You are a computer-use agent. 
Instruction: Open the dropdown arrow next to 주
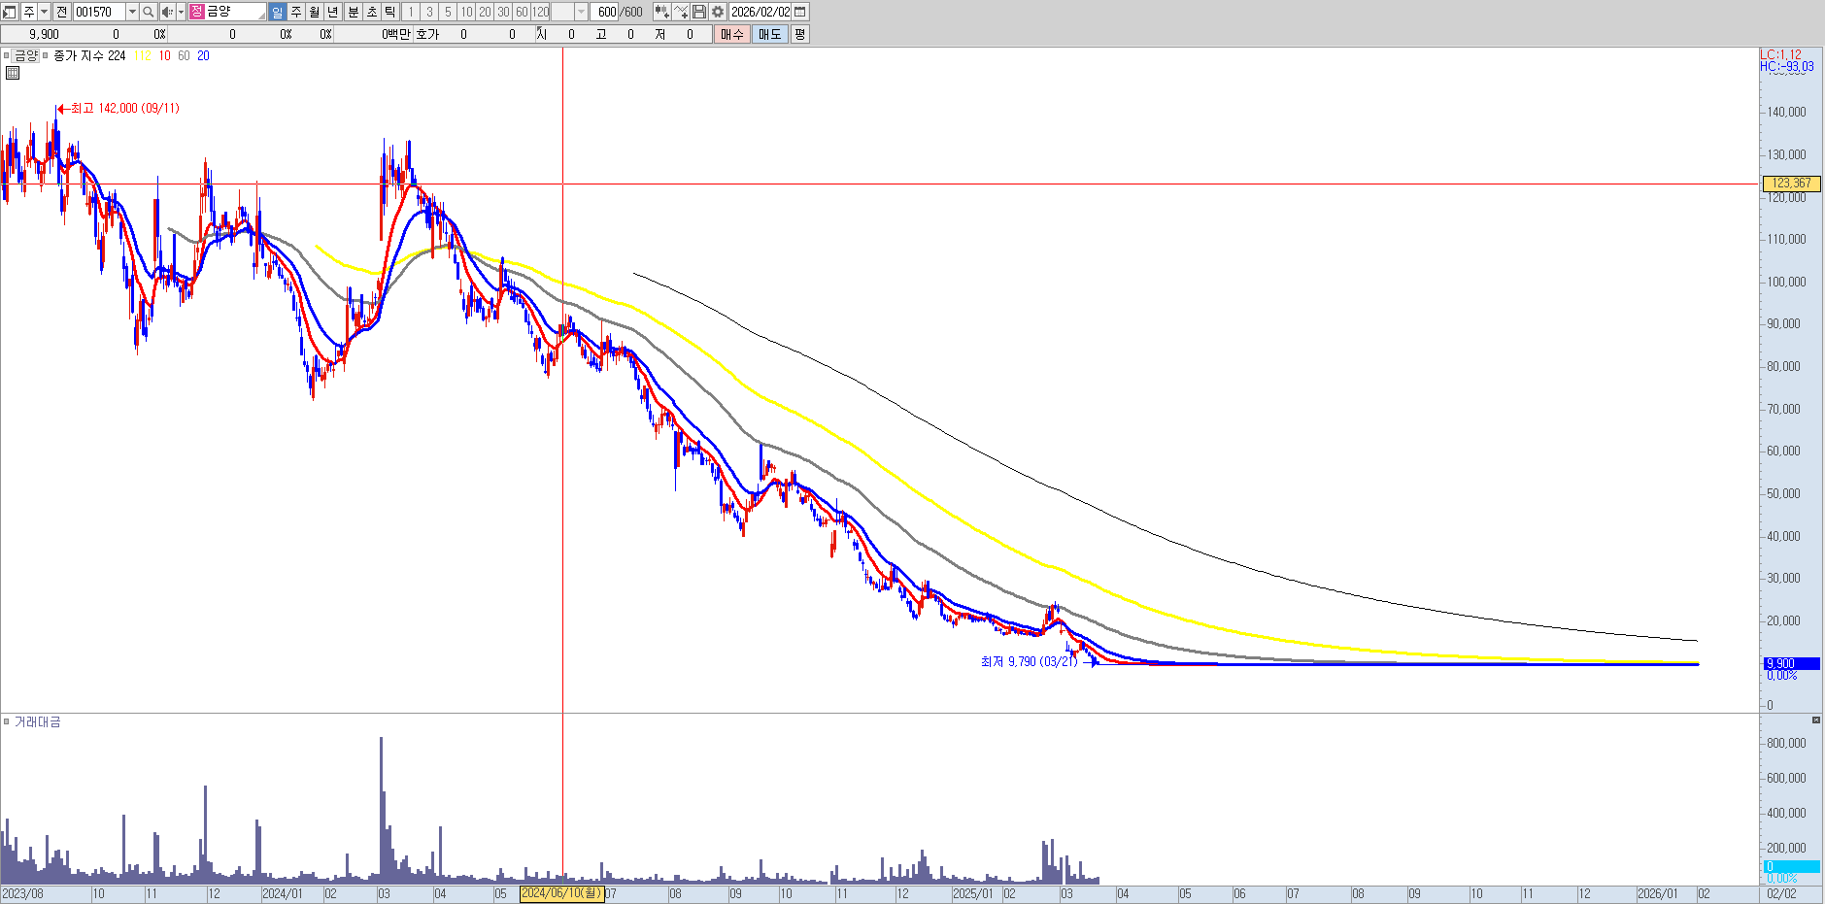(44, 12)
